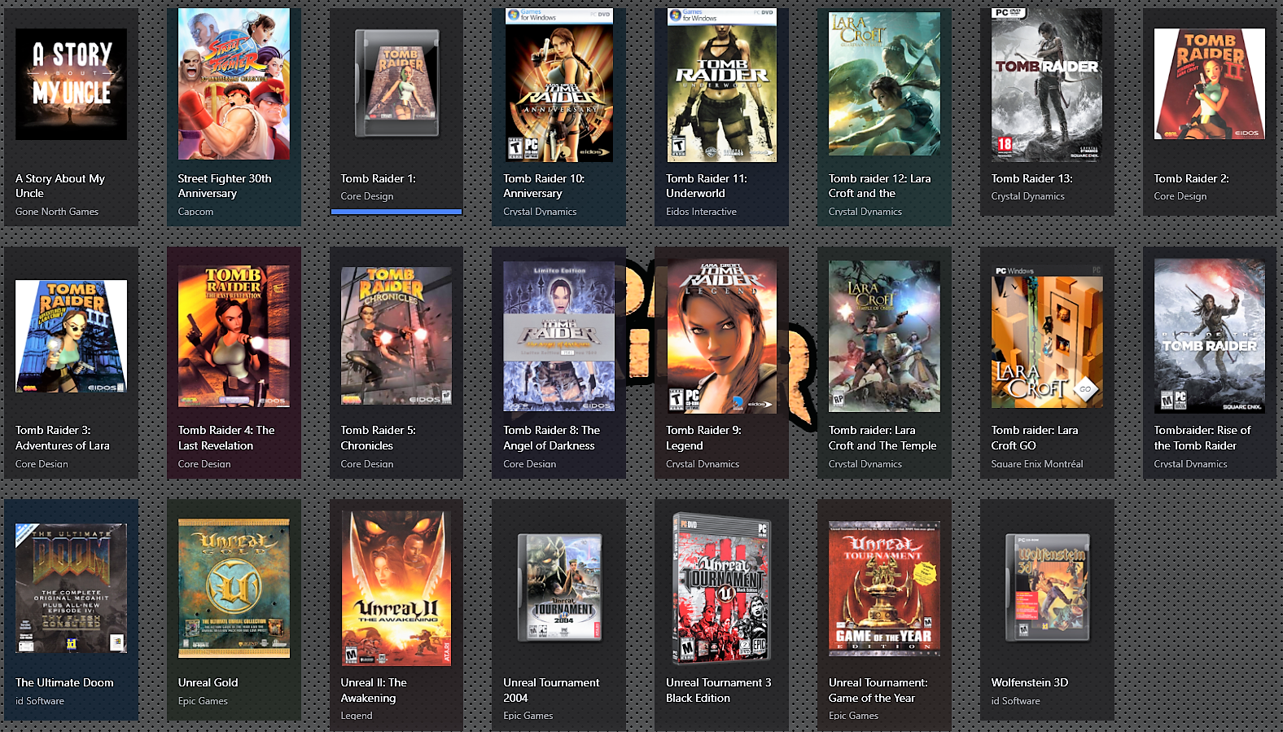Click 'Core Design' under Tomb Raider 2
This screenshot has width=1283, height=732.
pyautogui.click(x=1180, y=196)
